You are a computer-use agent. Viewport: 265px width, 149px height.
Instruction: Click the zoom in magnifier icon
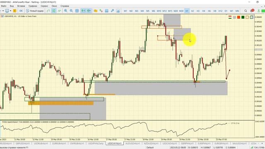[x=66, y=11]
